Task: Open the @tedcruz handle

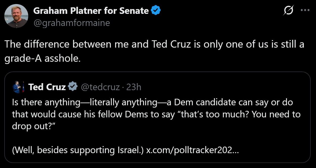Action: point(100,87)
